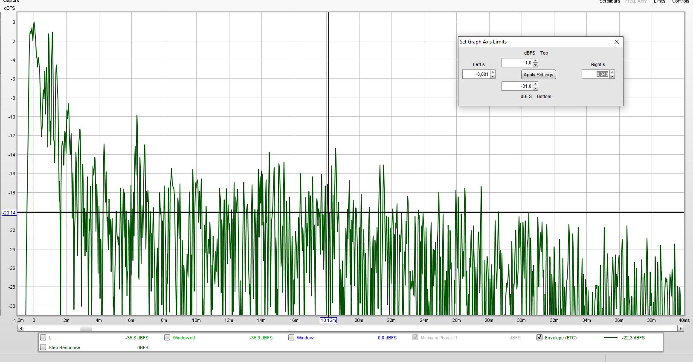Increase the Bottom dBFS value with up arrow

[x=536, y=84]
